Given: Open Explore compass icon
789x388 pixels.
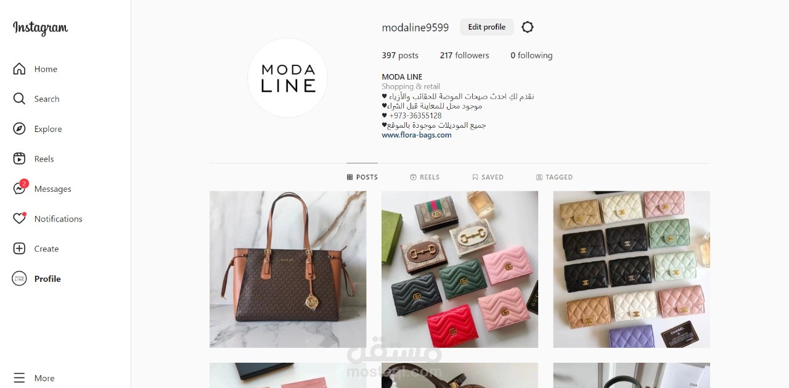Looking at the screenshot, I should pos(19,129).
